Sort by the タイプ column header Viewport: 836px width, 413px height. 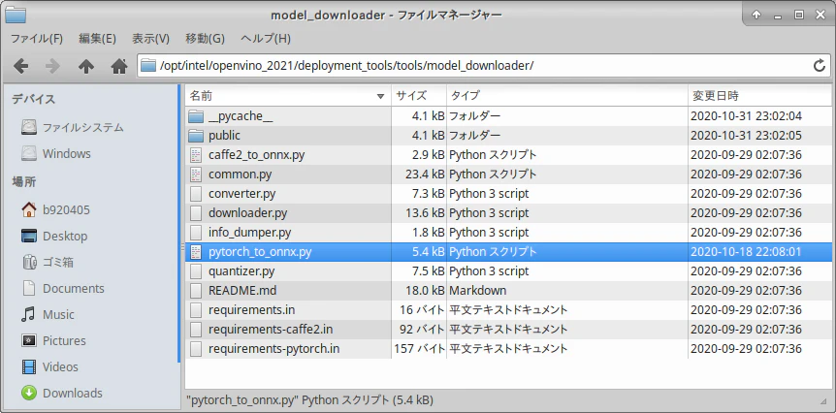point(567,96)
